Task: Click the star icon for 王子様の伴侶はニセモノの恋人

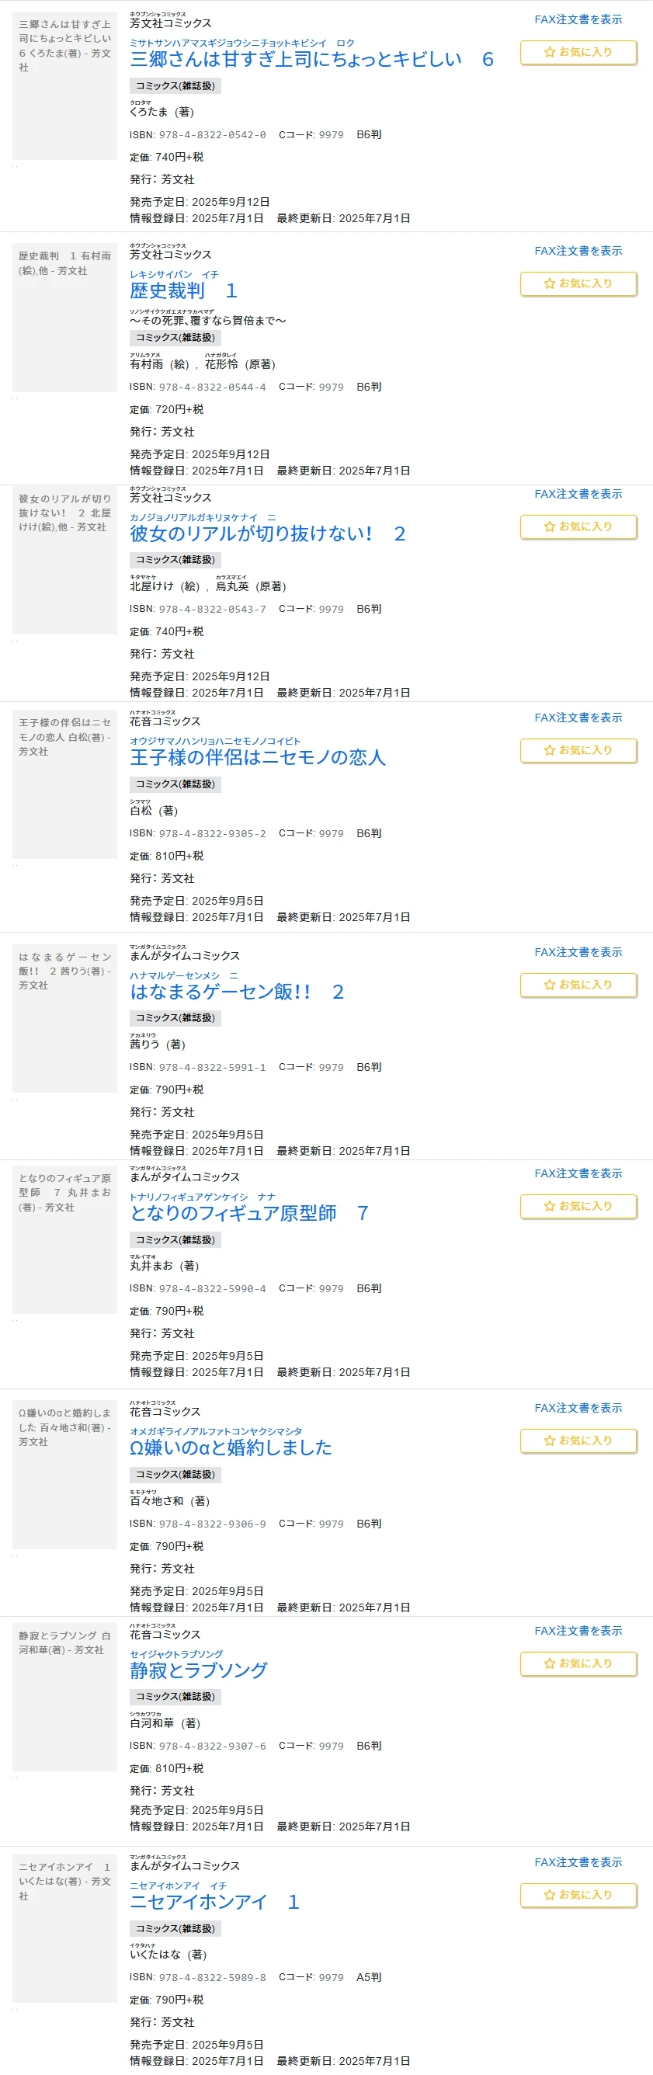Action: pyautogui.click(x=549, y=750)
